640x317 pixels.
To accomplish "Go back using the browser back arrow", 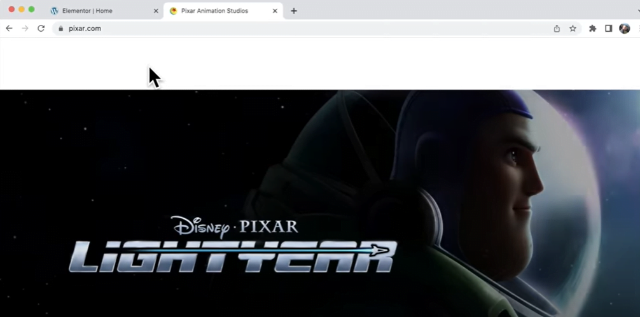I will pos(9,29).
